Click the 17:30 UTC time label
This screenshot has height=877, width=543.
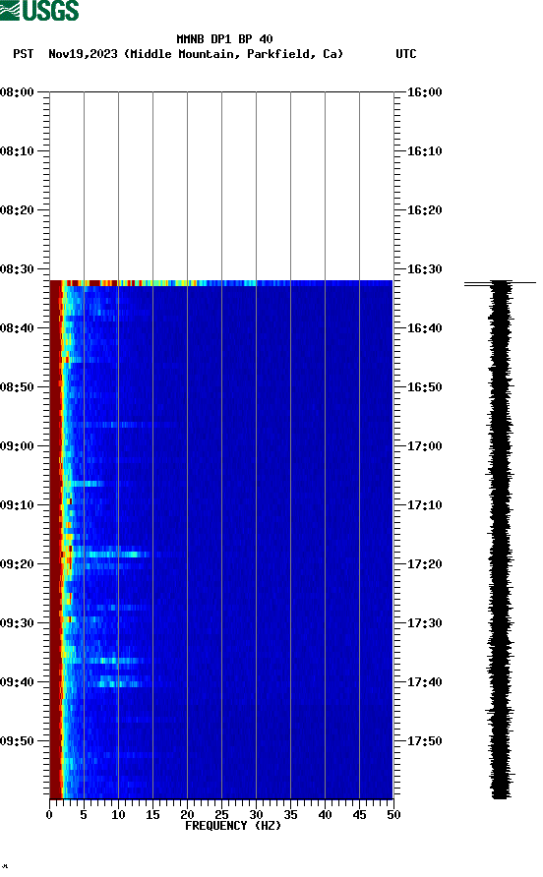(x=424, y=623)
